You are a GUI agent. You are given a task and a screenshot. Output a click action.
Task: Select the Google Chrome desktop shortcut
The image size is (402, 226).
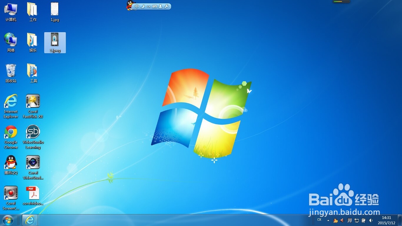[11, 137]
